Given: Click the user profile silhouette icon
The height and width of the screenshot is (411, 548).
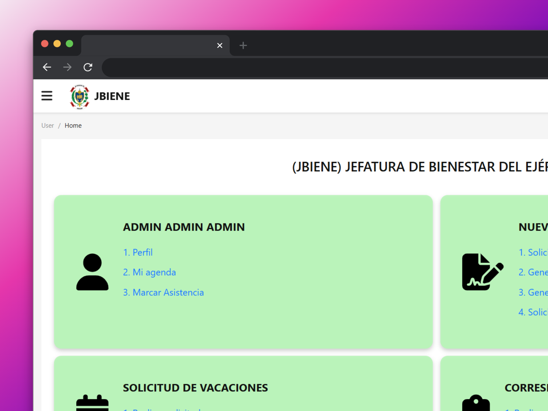Looking at the screenshot, I should click(92, 272).
